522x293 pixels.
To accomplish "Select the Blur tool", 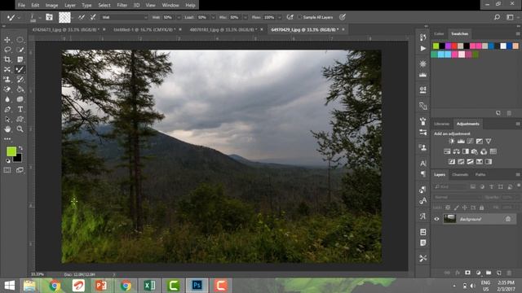I will [7, 99].
